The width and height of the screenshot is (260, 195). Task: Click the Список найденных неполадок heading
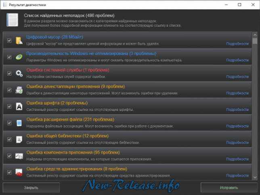pyautogui.click(x=69, y=16)
